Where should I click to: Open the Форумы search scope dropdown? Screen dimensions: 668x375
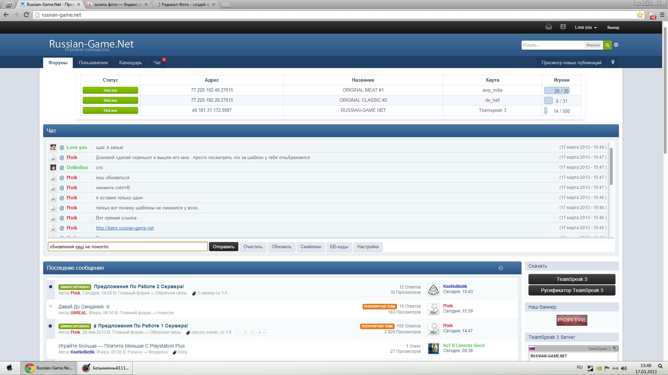[593, 45]
